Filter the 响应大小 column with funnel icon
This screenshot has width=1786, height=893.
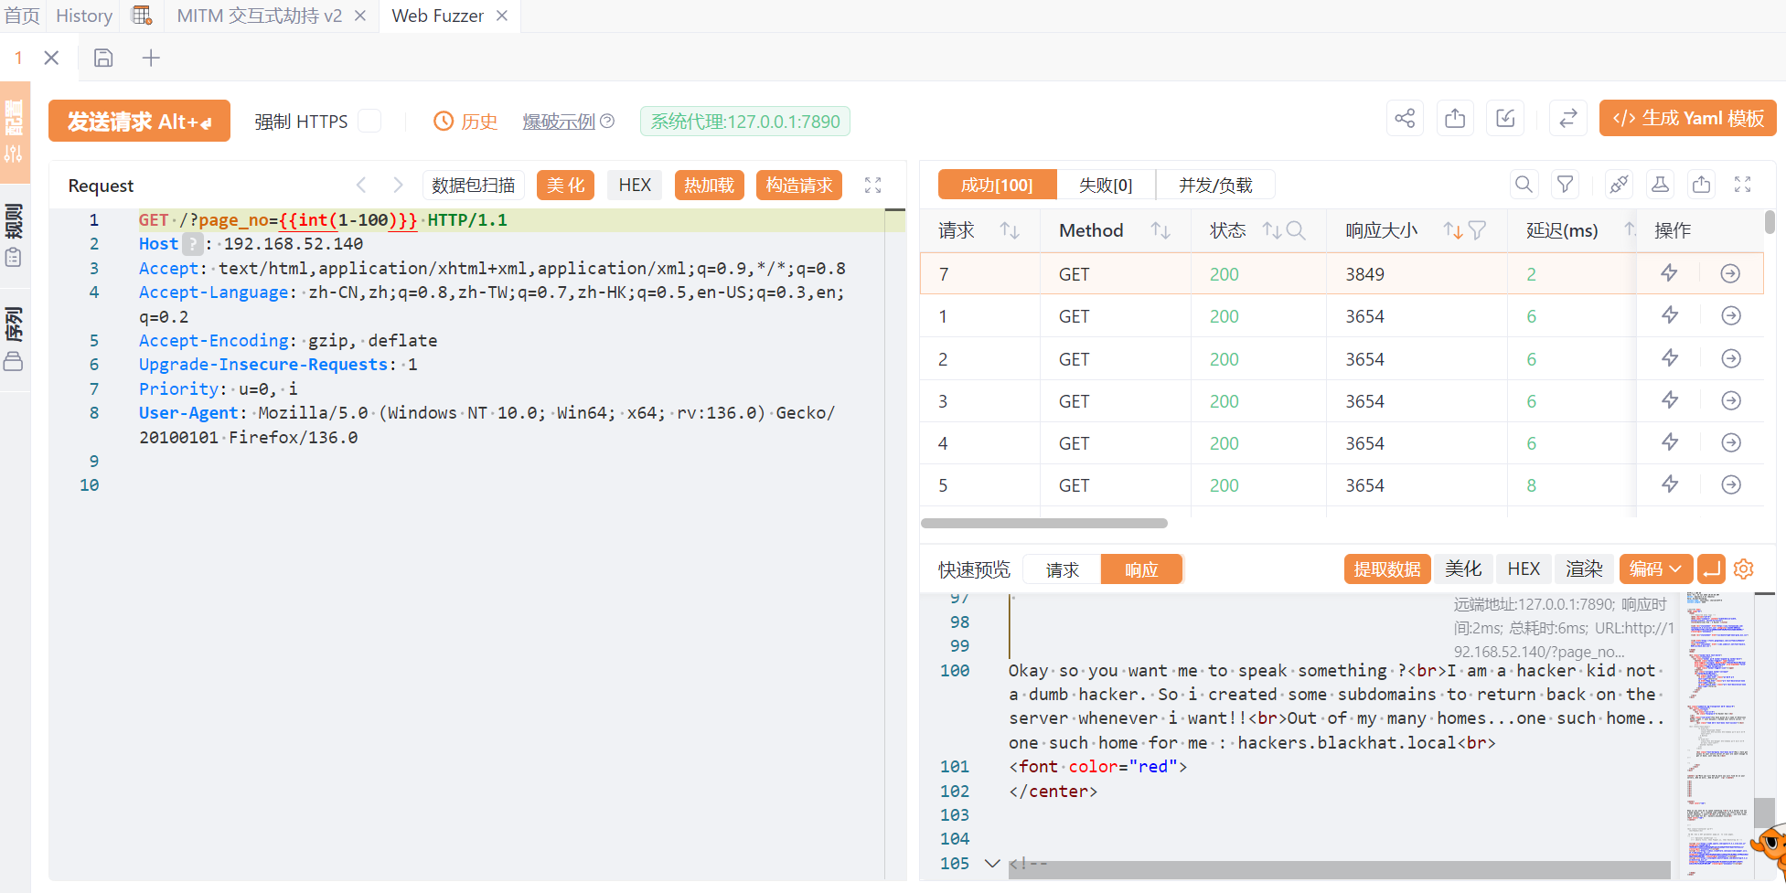click(1477, 230)
